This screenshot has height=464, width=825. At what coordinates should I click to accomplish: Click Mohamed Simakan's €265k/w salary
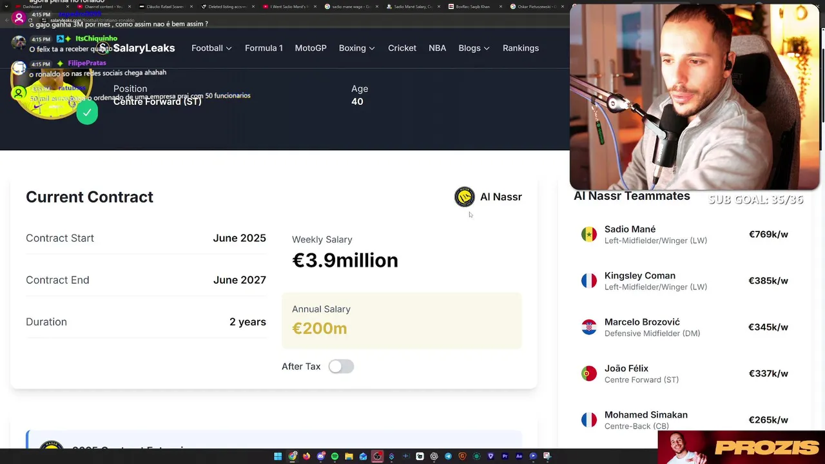pos(768,420)
